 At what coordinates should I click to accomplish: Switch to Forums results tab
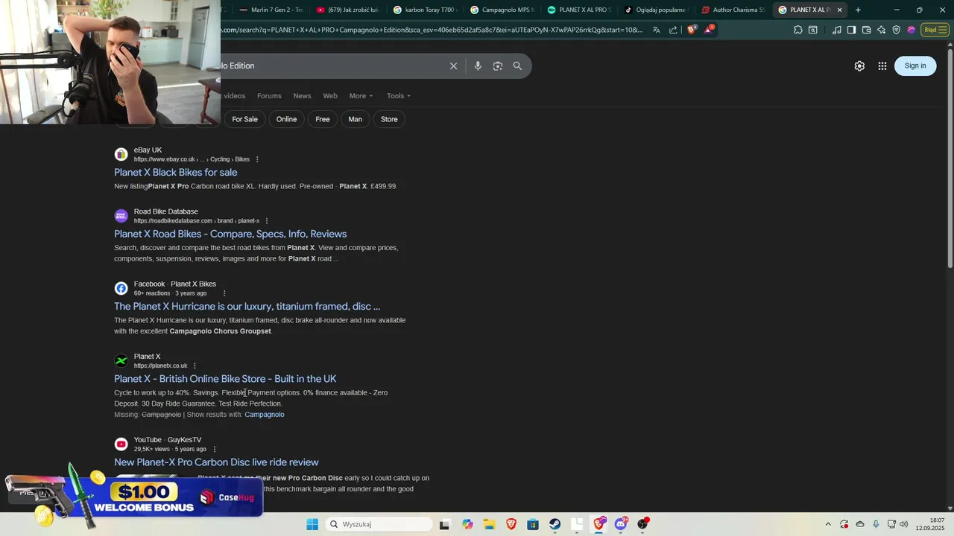pyautogui.click(x=269, y=95)
